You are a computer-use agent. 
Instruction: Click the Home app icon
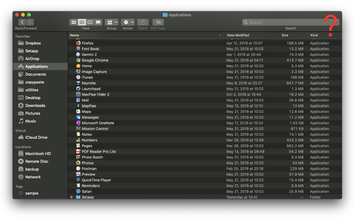[78, 66]
